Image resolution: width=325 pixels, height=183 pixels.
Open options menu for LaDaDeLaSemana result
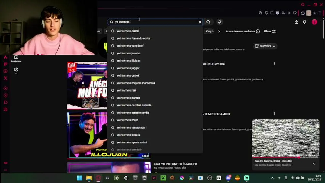coord(274,63)
